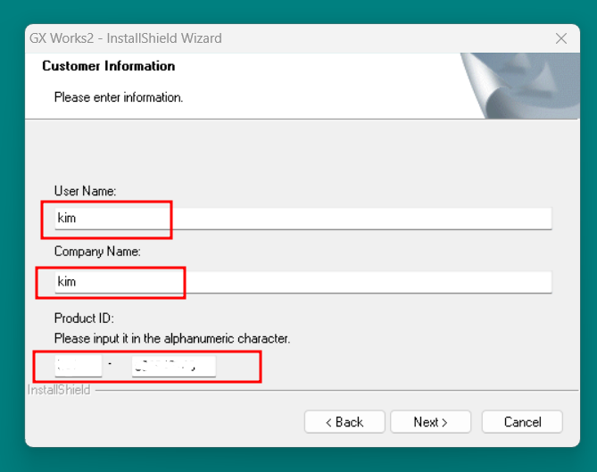
Task: Go back with the Back button
Action: pyautogui.click(x=344, y=422)
